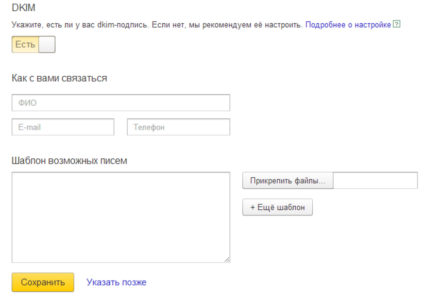Focus the ФИО name field
Screen dimensions: 438x300
120,103
